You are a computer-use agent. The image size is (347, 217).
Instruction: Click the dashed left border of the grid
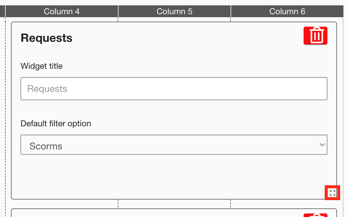pos(6,119)
